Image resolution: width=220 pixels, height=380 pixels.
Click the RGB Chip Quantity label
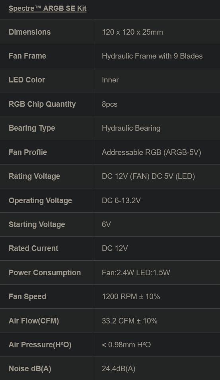[x=42, y=104]
